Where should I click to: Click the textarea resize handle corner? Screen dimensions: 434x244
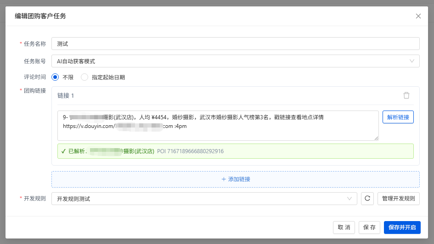(x=377, y=139)
